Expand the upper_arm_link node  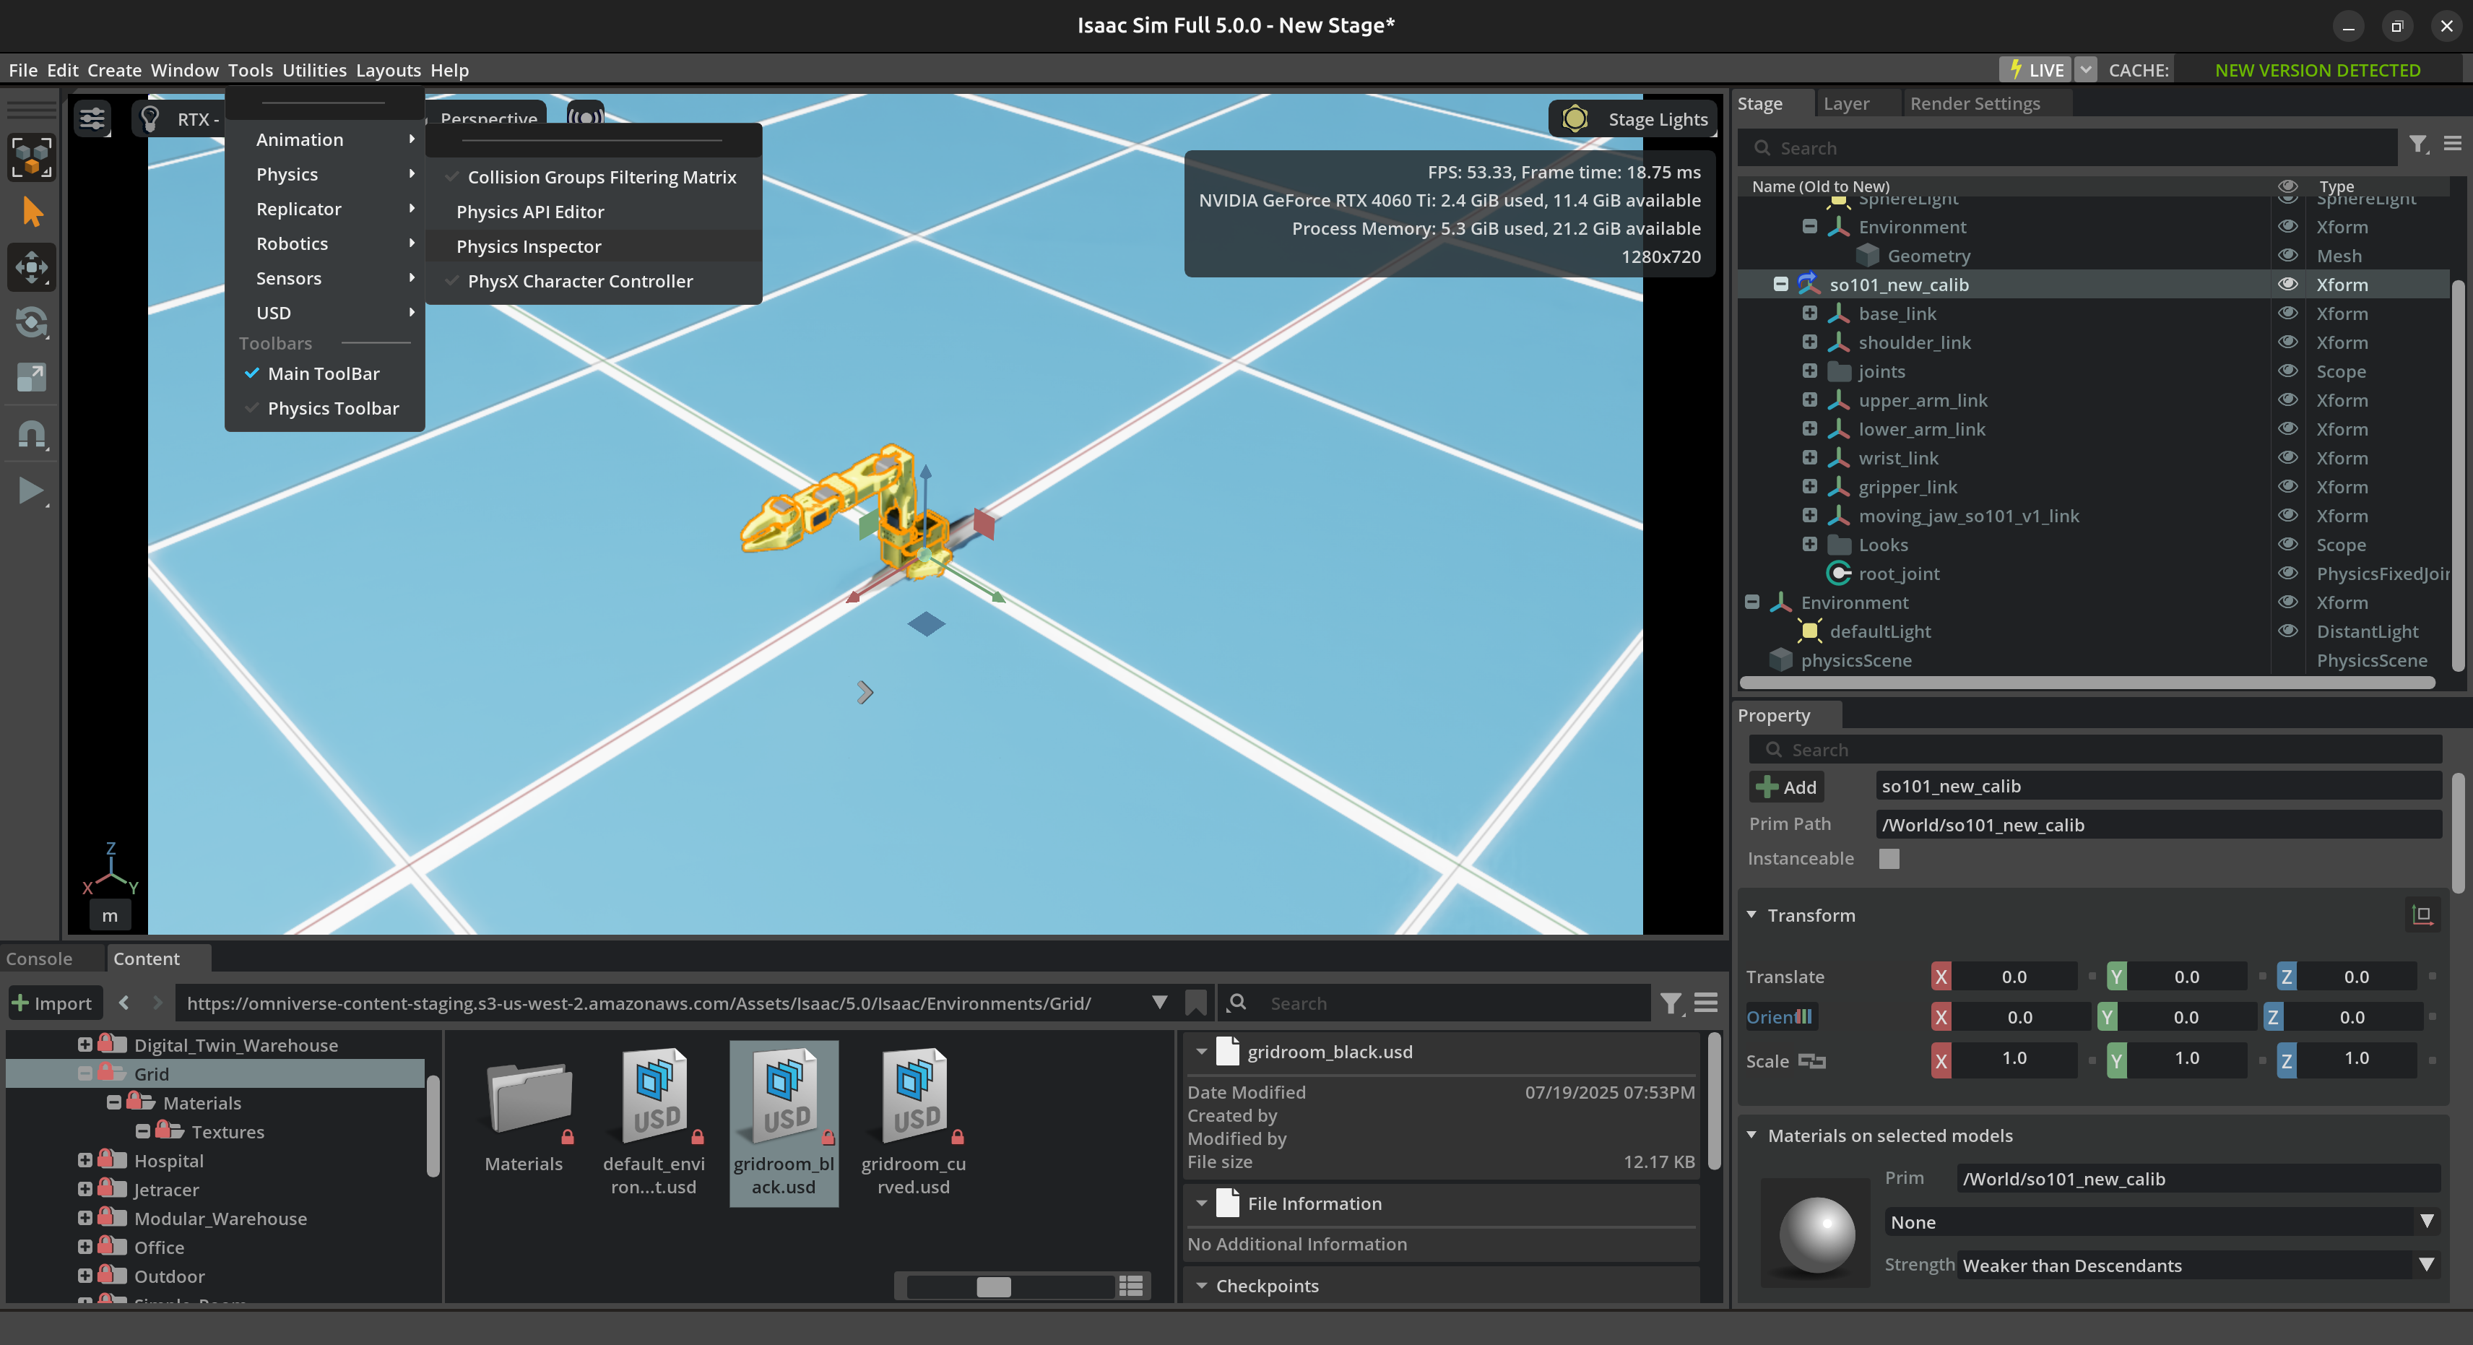pyautogui.click(x=1810, y=399)
